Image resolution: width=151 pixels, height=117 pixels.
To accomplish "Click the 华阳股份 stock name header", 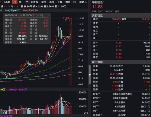I will coord(98,2).
